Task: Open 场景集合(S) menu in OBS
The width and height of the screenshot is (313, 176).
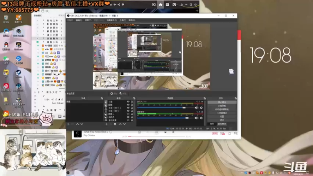Action: 112,20
